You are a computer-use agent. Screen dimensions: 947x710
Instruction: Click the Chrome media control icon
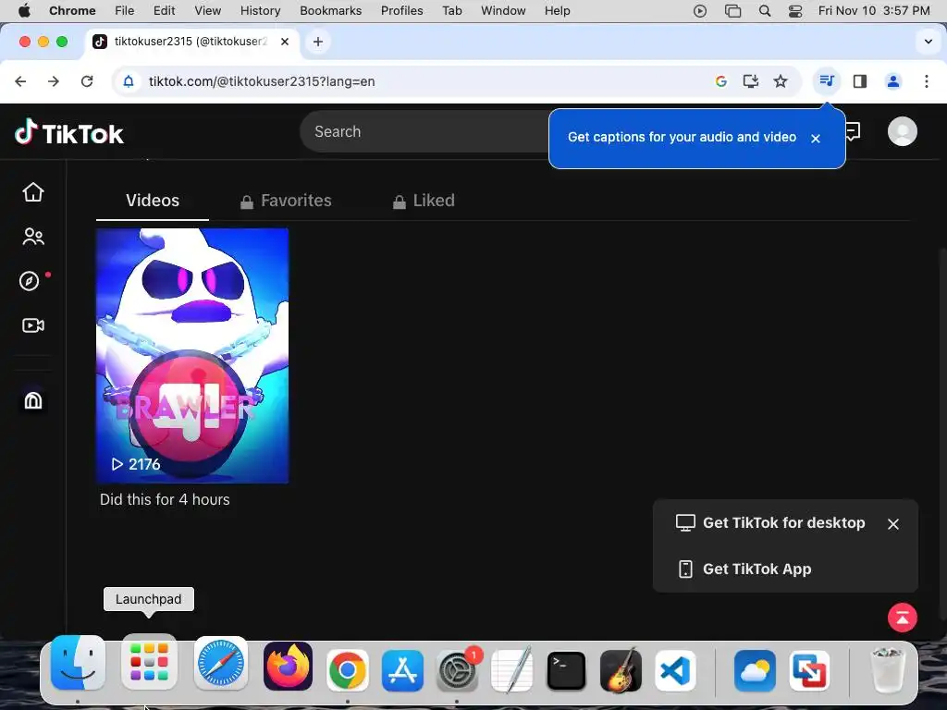[x=826, y=81]
